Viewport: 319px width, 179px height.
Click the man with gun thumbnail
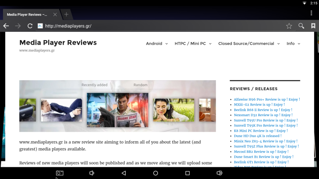(x=62, y=110)
